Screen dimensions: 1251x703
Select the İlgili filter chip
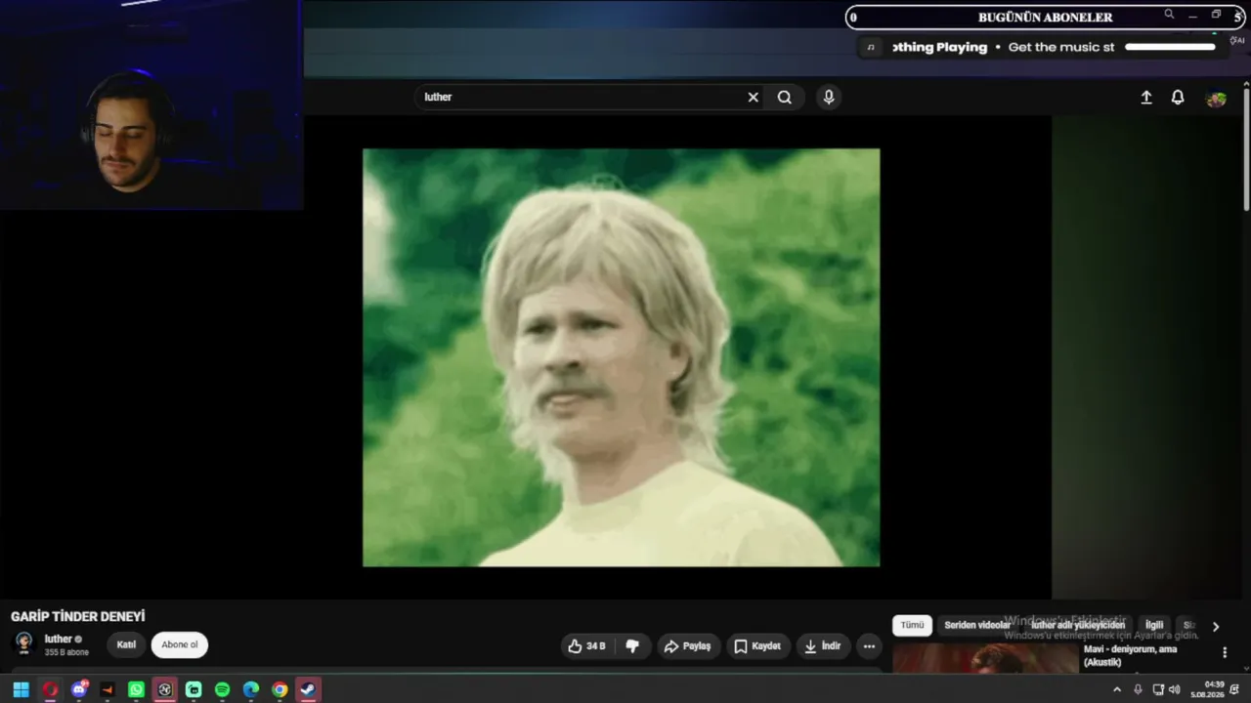click(x=1154, y=625)
